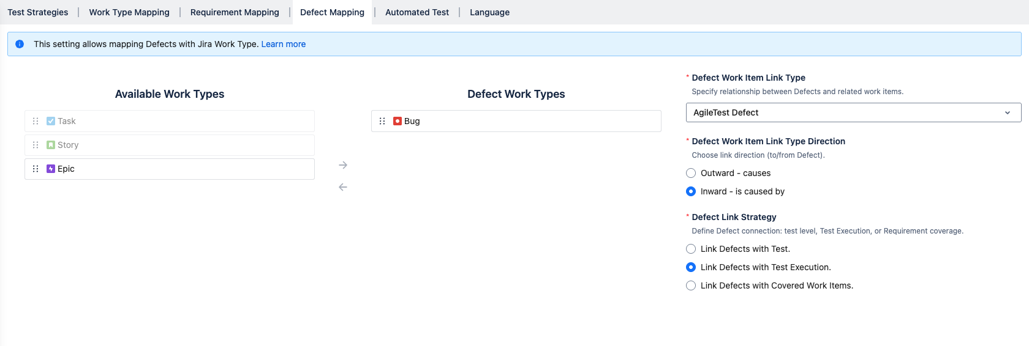Viewport: 1029px width, 346px height.
Task: Go to the Test Strategies tab
Action: click(38, 12)
